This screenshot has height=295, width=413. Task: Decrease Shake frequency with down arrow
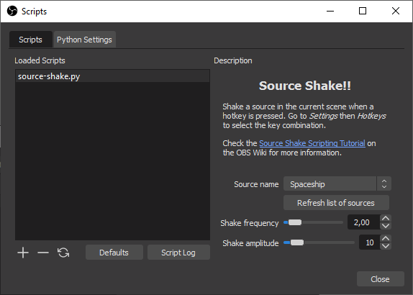(x=386, y=226)
